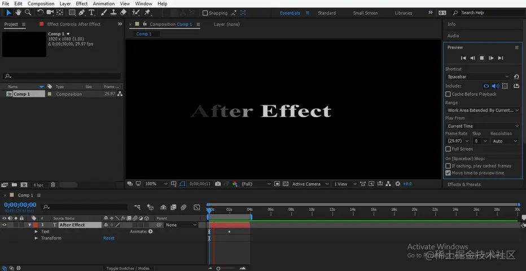Click the red label color of layer 1

pyautogui.click(x=35, y=225)
